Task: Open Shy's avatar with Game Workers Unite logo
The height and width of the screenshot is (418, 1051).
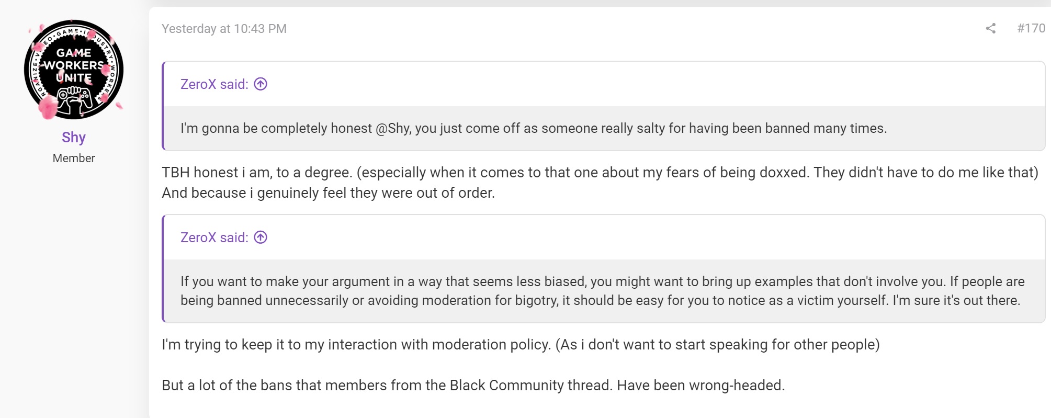Action: pyautogui.click(x=74, y=69)
